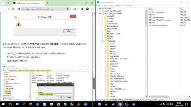Open Вид menu in Registry Editor
Image resolution: width=191 pixels, height=107 pixels.
click(111, 6)
